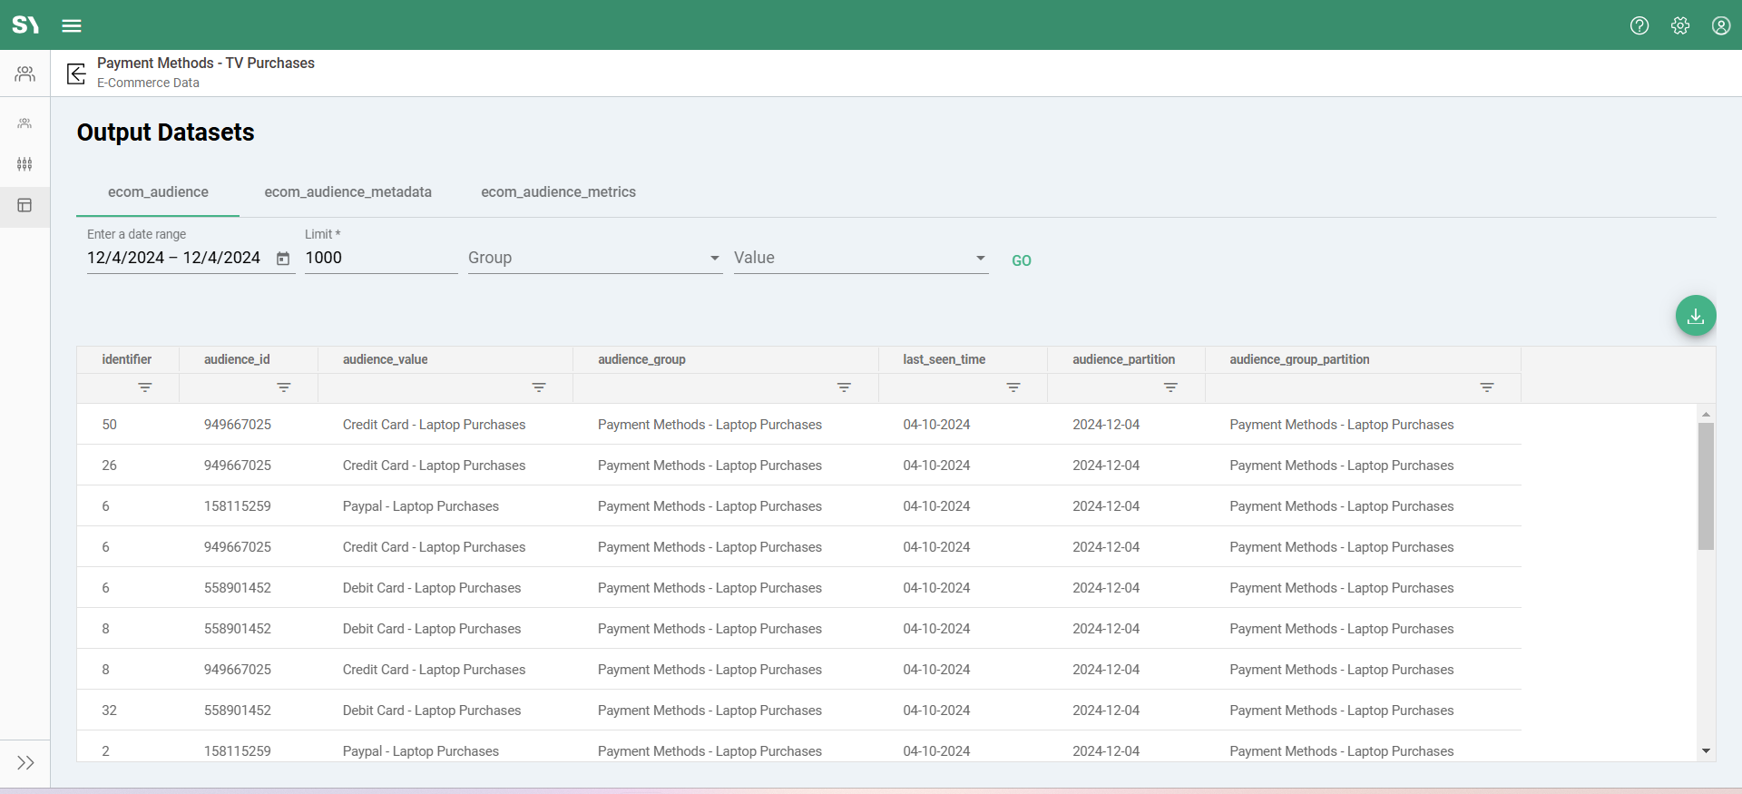Open the user account profile icon

pos(1720,25)
